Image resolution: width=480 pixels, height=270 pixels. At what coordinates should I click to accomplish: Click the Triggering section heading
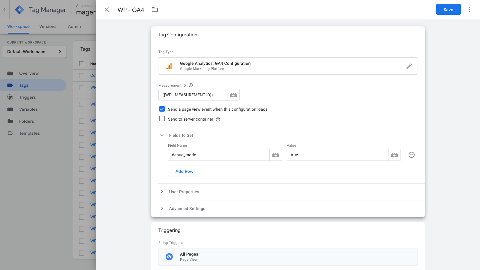(x=169, y=230)
